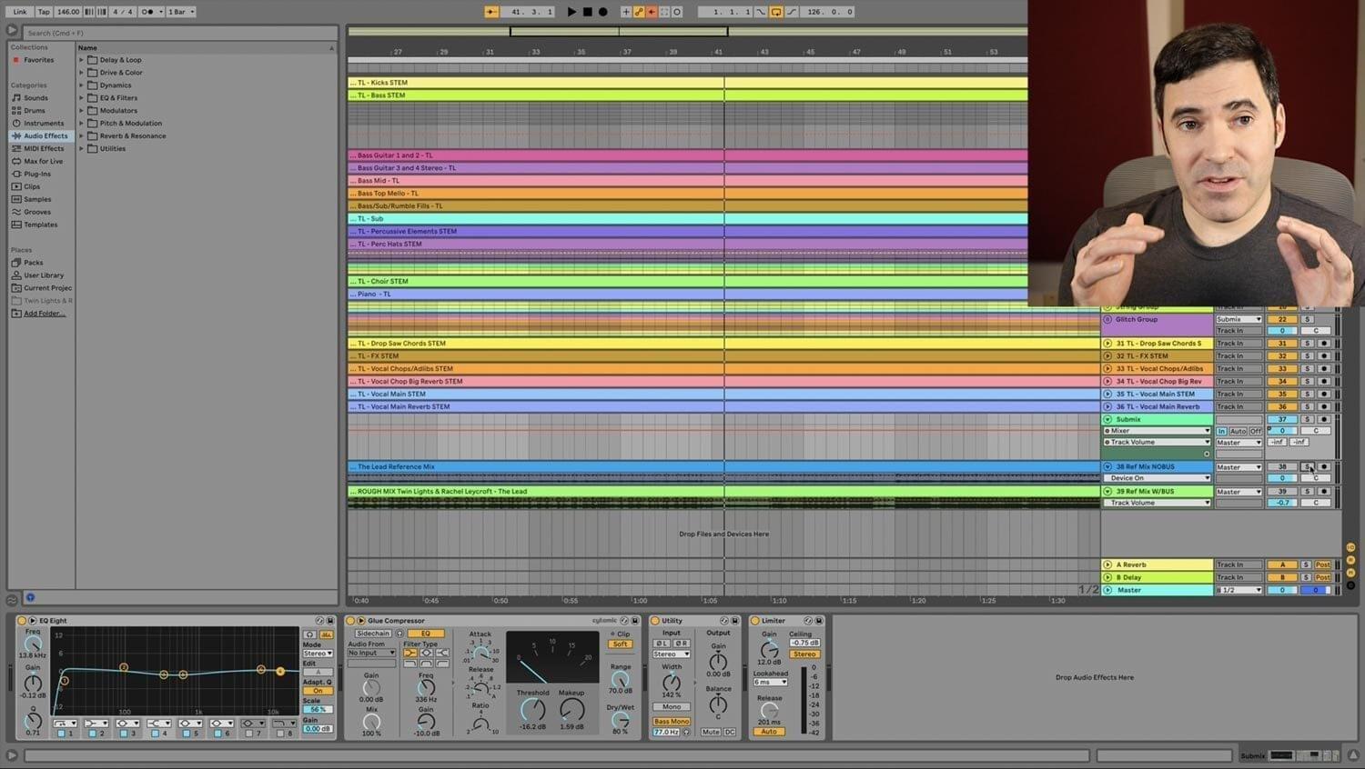Select the Drums category in browser
The image size is (1365, 769).
pos(35,110)
